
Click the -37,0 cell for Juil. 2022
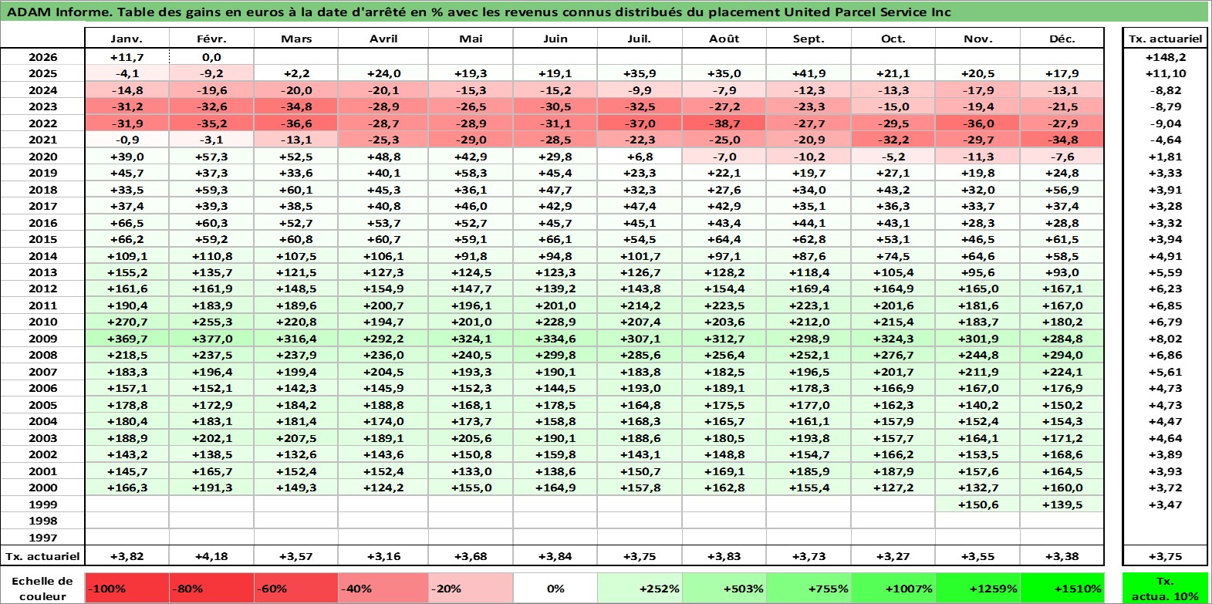pos(639,123)
